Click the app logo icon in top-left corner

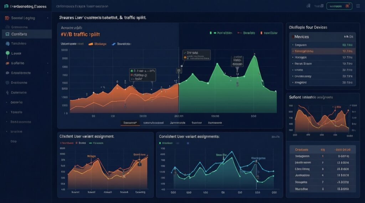[x=7, y=6]
